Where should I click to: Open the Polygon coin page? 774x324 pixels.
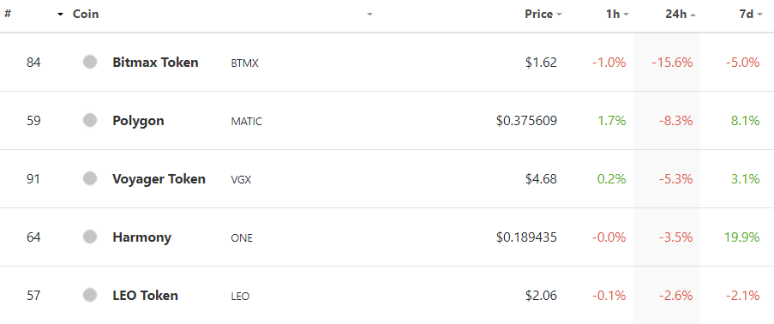pos(138,121)
